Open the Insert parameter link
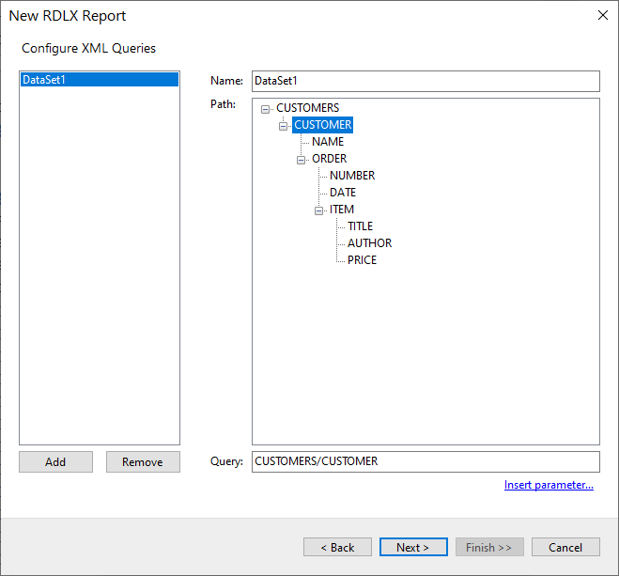Screen dimensions: 619x576 549,485
